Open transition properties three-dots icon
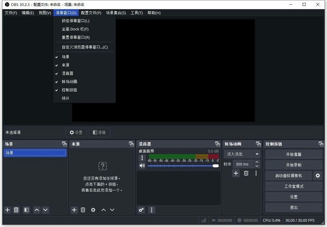The image size is (327, 227). [256, 173]
